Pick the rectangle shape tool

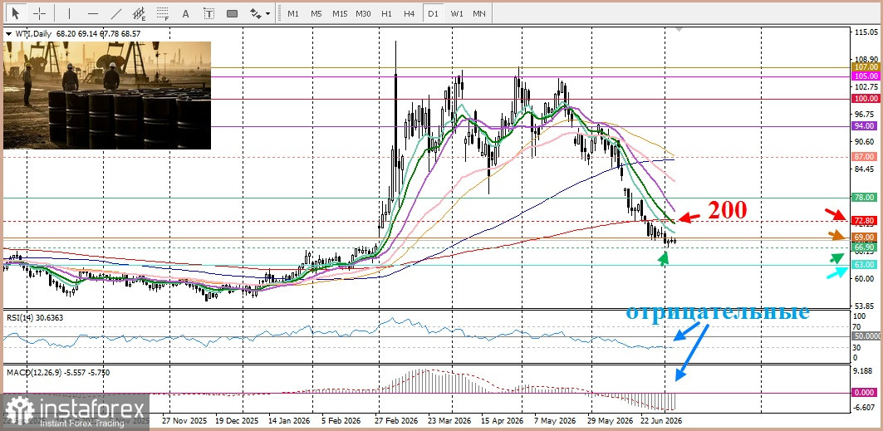(233, 13)
